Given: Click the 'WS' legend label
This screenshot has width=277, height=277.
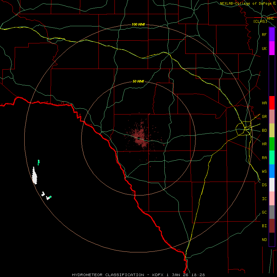Looking at the screenshot, I should click(x=264, y=171).
